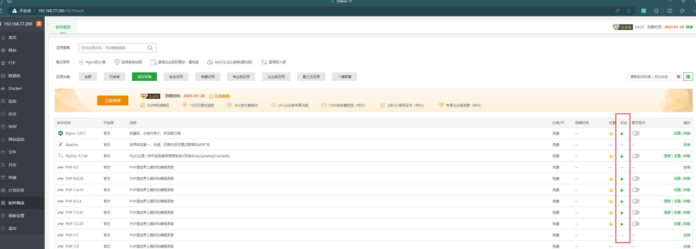Switch to grid view icon
Screen dimensions: 696x249
678,77
